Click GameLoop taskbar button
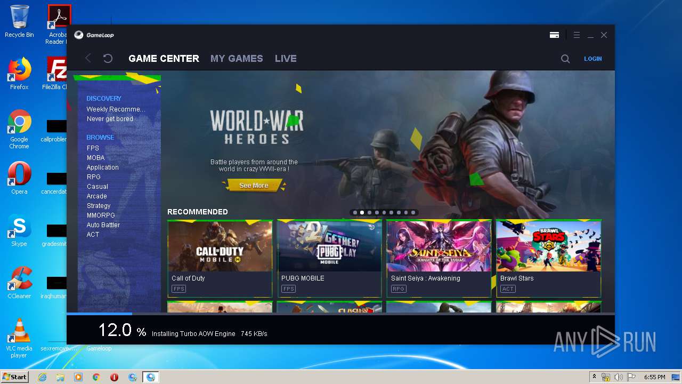Screen dimensions: 682x384 (150, 377)
